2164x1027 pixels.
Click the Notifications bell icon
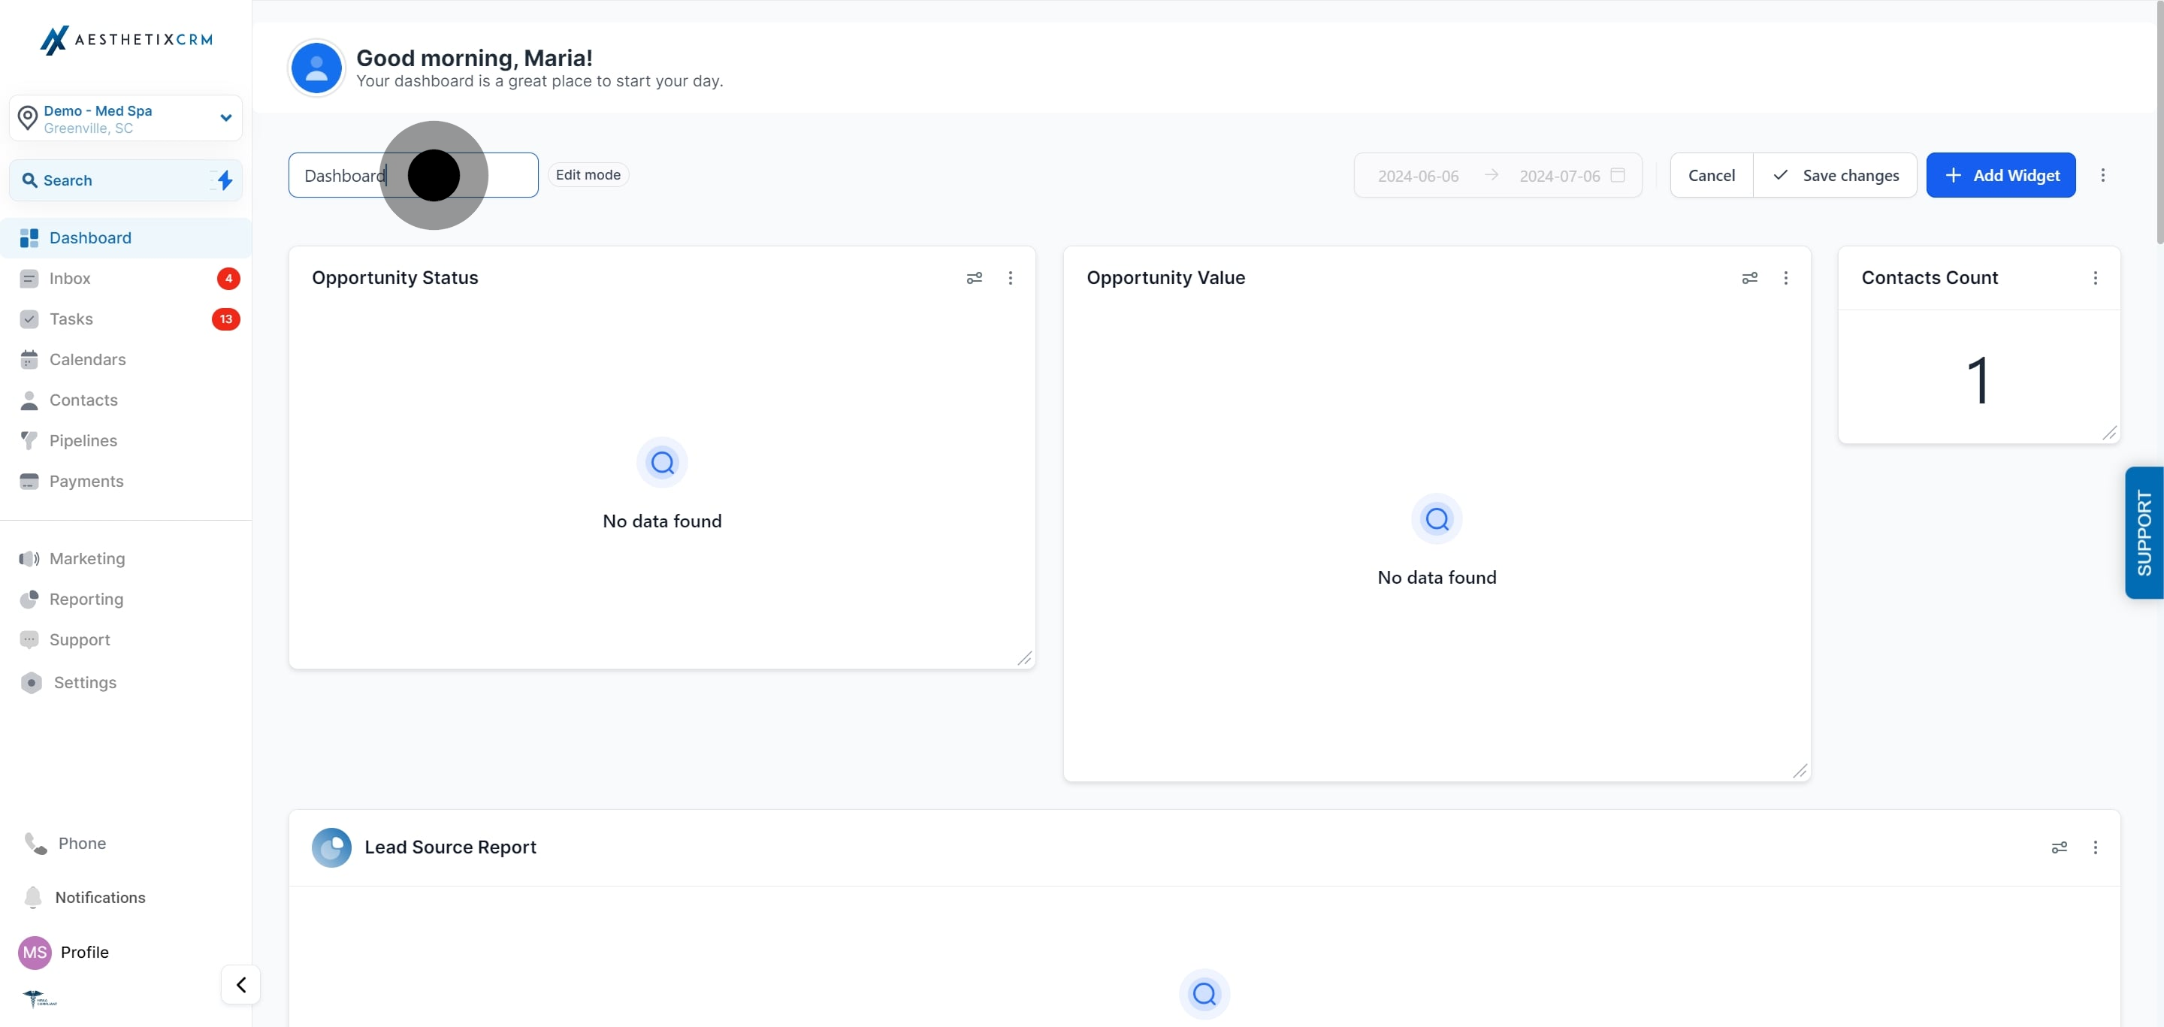tap(33, 897)
